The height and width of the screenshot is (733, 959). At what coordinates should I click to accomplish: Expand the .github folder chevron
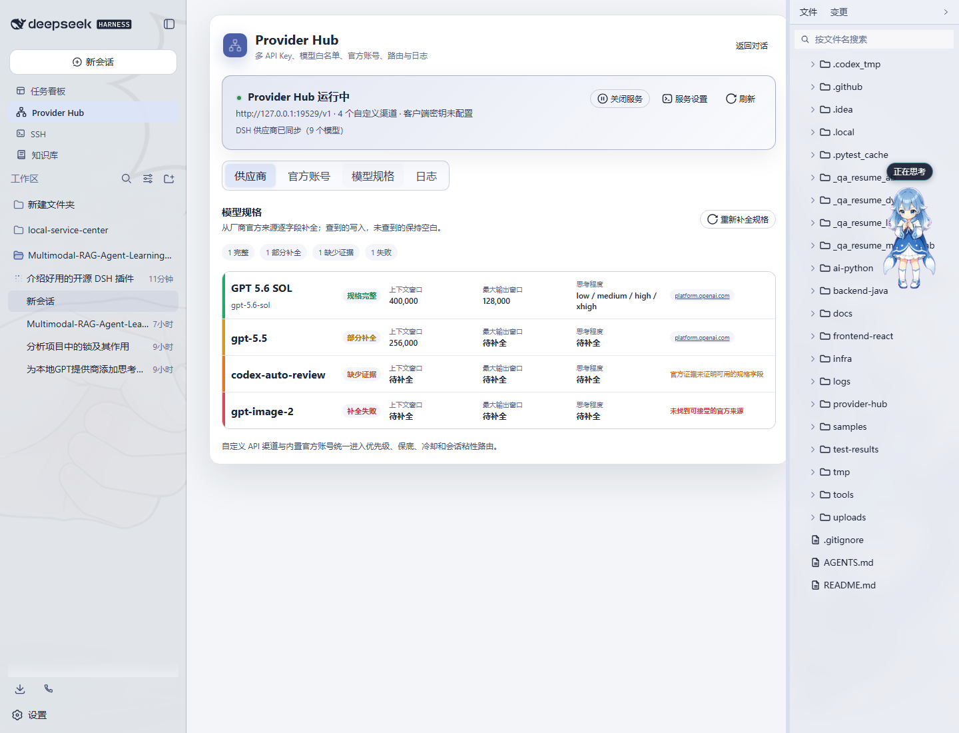click(812, 87)
